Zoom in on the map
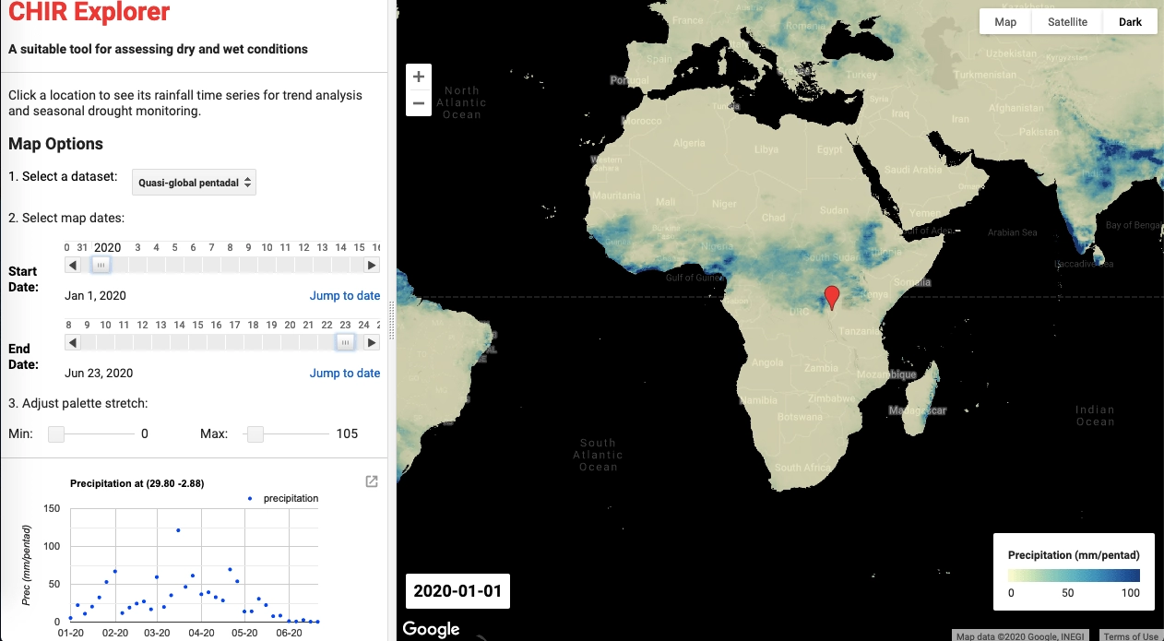This screenshot has width=1164, height=641. pos(419,77)
